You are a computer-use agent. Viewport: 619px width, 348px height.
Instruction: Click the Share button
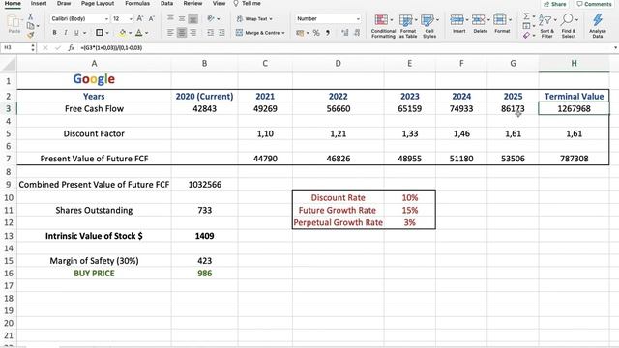[554, 4]
